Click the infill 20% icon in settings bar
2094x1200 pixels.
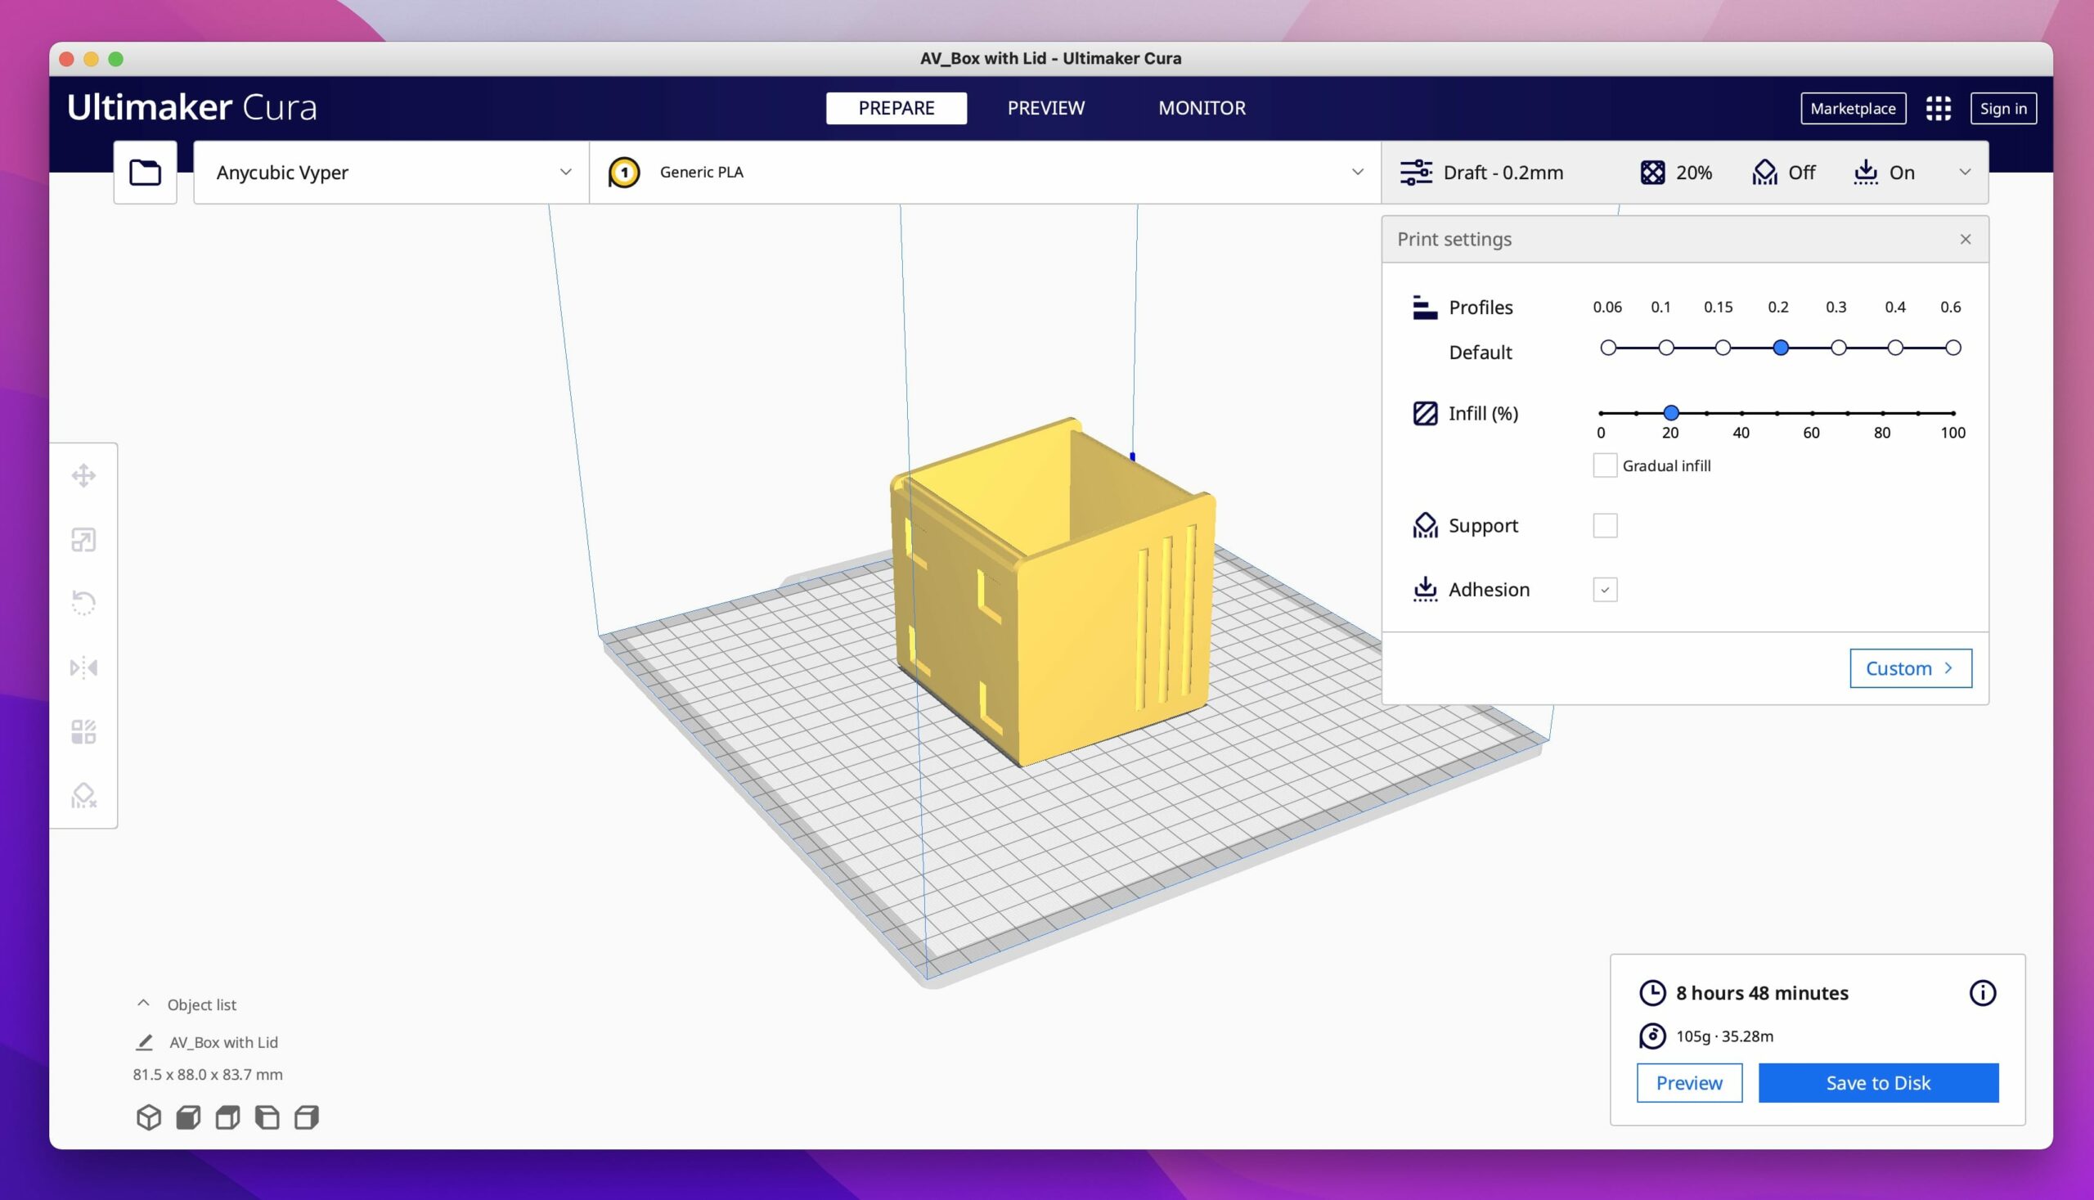(x=1652, y=173)
